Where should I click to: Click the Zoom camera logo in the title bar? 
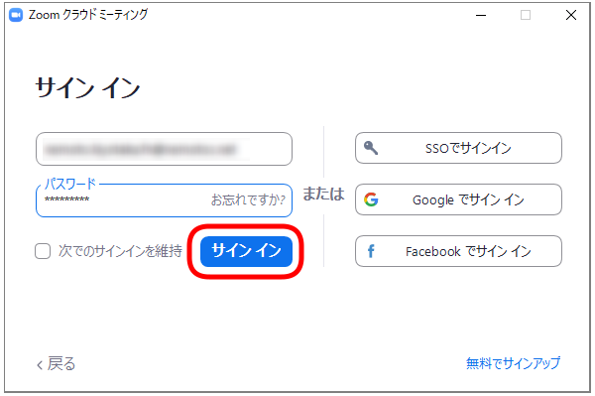tap(16, 15)
